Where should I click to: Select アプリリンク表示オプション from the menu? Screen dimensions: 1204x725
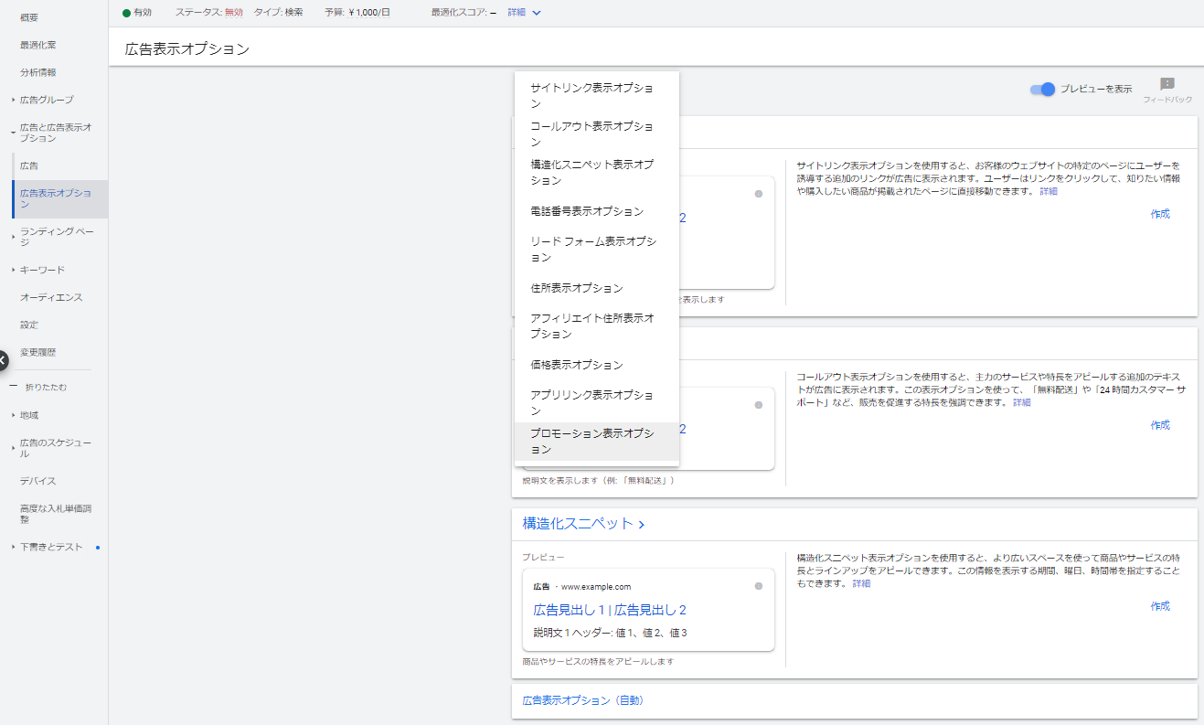pyautogui.click(x=597, y=403)
